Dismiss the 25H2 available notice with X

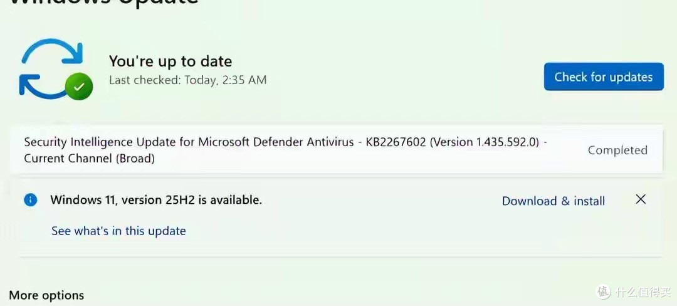(641, 199)
